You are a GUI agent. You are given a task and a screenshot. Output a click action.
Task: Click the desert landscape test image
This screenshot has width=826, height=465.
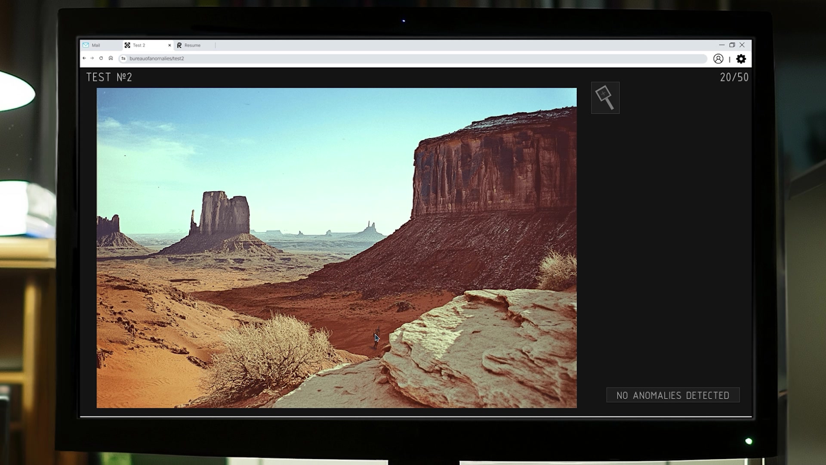[x=336, y=248]
